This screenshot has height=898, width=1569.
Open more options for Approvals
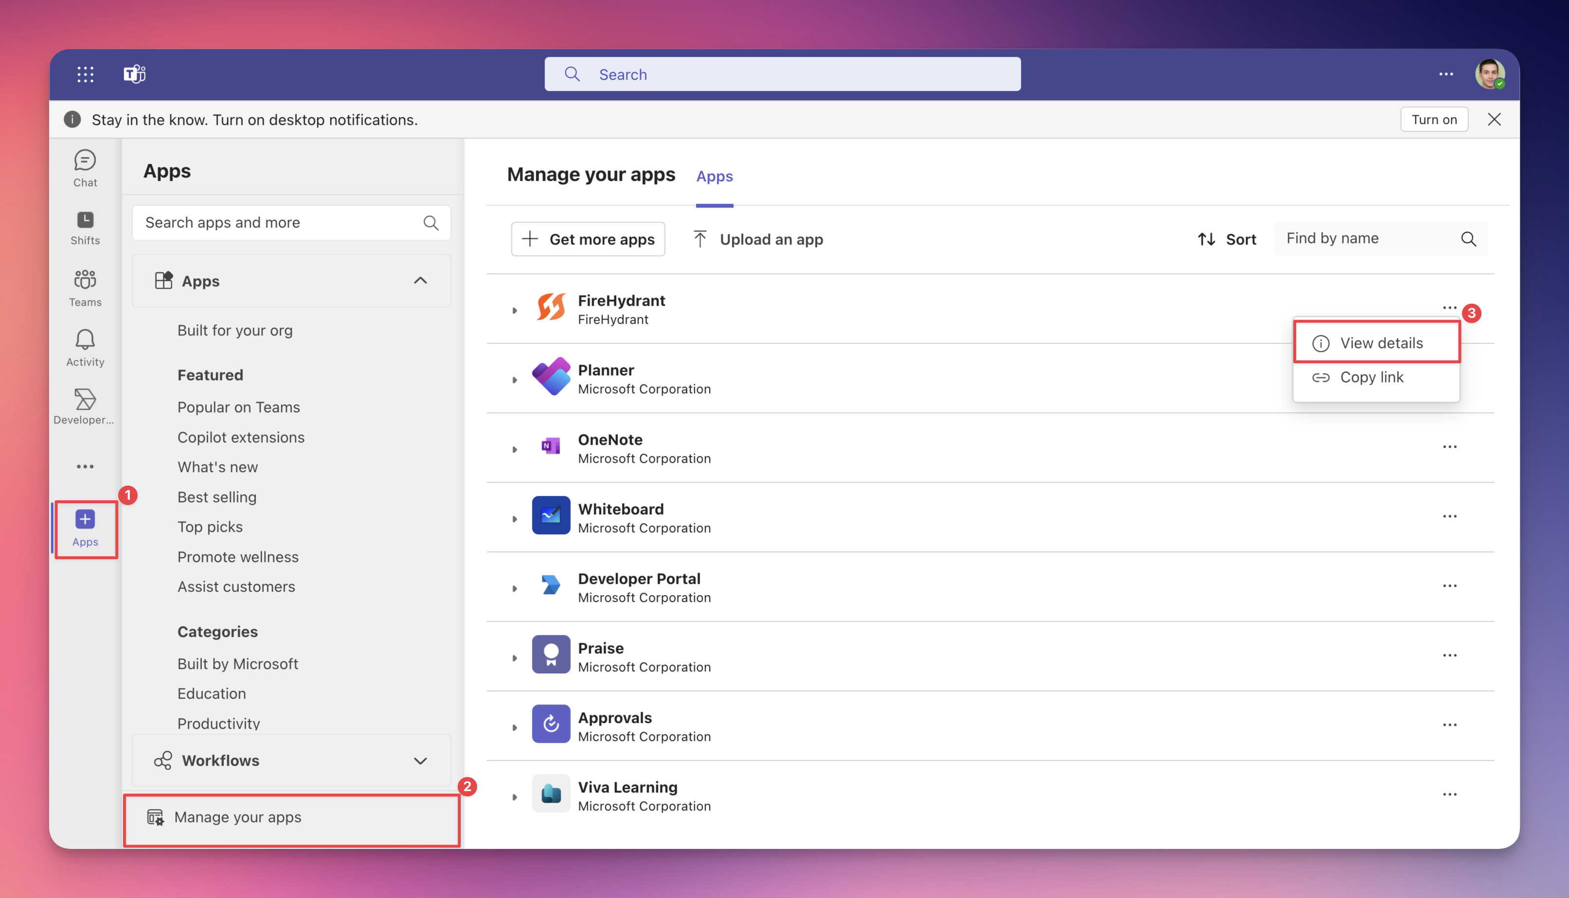[1449, 725]
